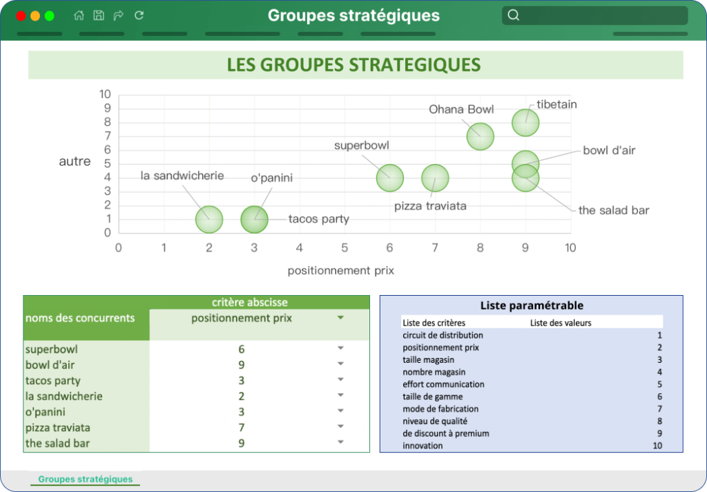
Task: Click the redo arrow icon
Action: click(x=119, y=15)
